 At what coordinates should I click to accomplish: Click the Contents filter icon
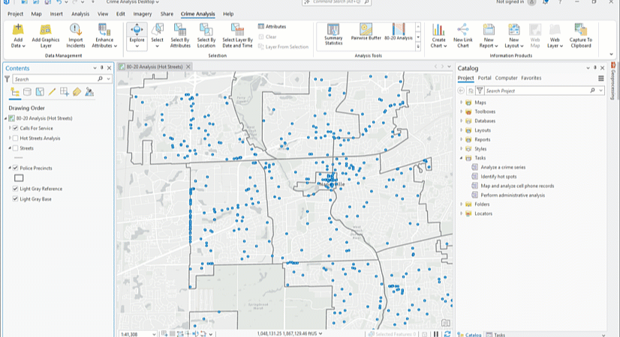tap(7, 79)
